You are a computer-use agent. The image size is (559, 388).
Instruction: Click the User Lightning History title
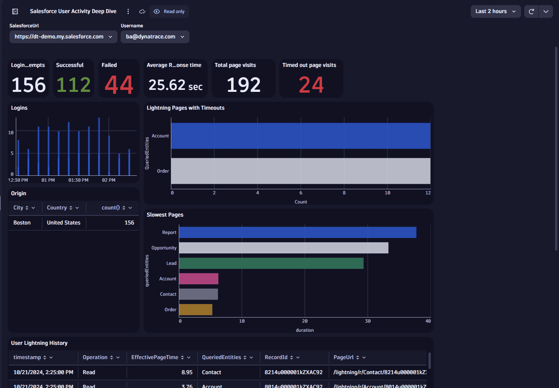coord(39,343)
